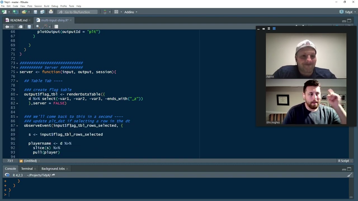Viewport: 358px width, 201px height.
Task: Go back to previous source location
Action: point(7,27)
